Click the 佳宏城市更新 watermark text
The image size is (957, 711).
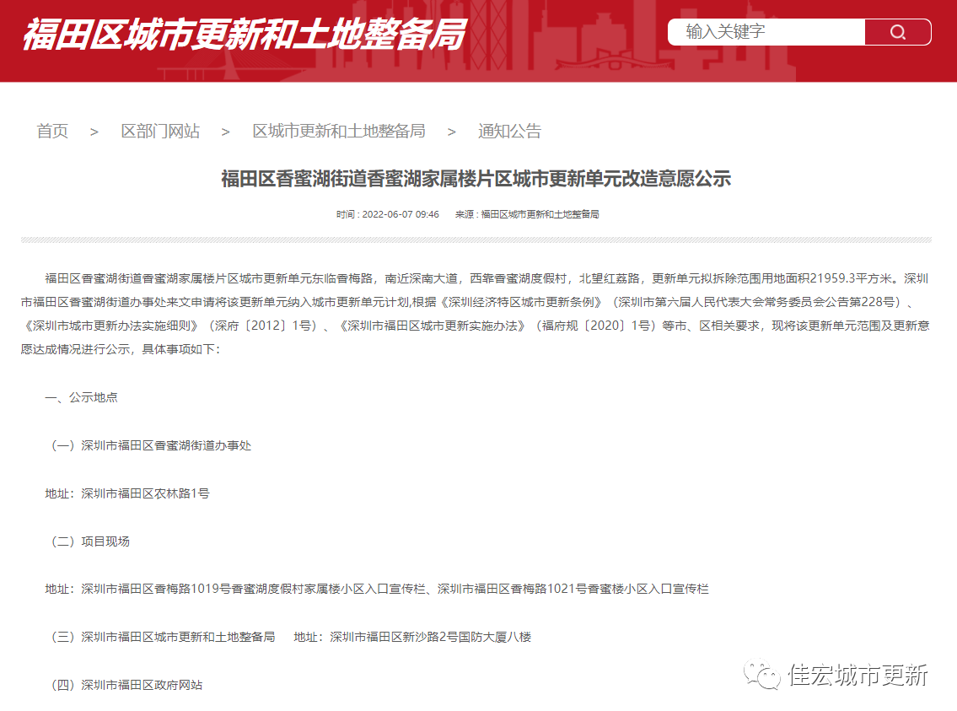pos(858,675)
